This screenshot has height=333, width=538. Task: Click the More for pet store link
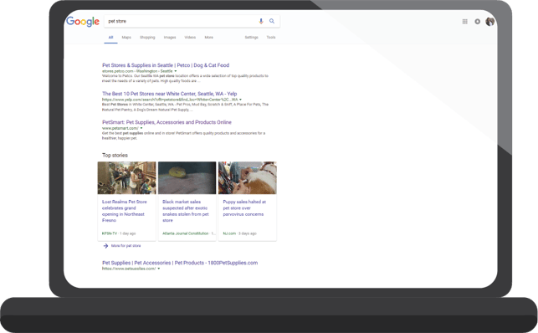(x=126, y=246)
